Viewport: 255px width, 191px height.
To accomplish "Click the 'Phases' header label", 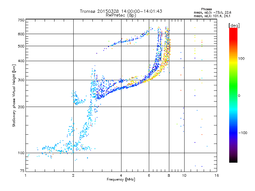I will (206, 9).
